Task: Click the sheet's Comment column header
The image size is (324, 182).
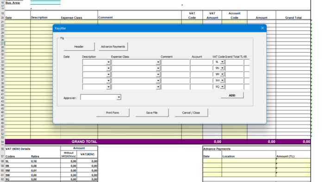Action: point(106,18)
